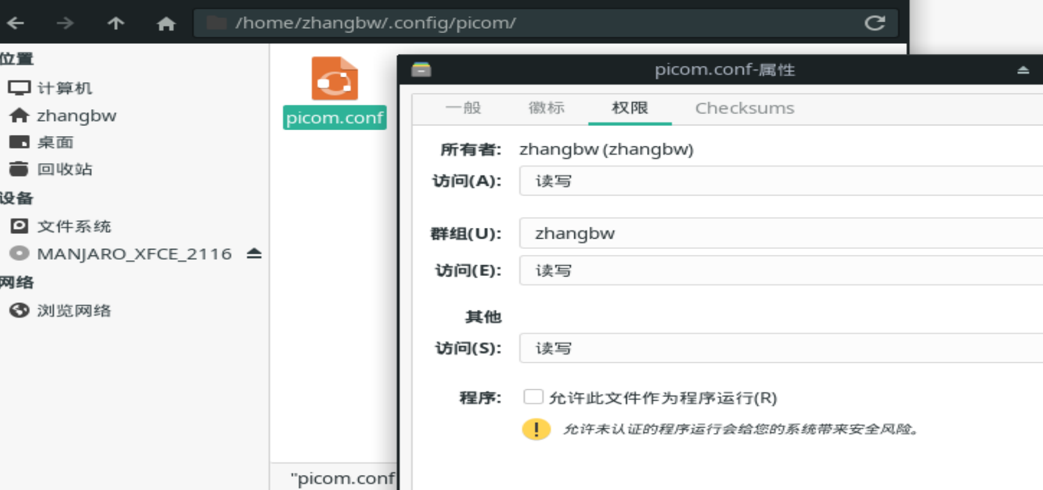Eject the MANJARO_XFCE_2116 volume
This screenshot has width=1043, height=490.
tap(254, 254)
